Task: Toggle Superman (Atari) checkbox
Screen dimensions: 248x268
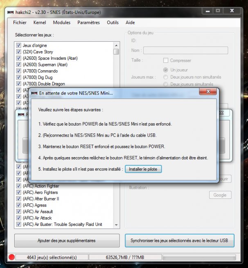Action: tap(18, 65)
